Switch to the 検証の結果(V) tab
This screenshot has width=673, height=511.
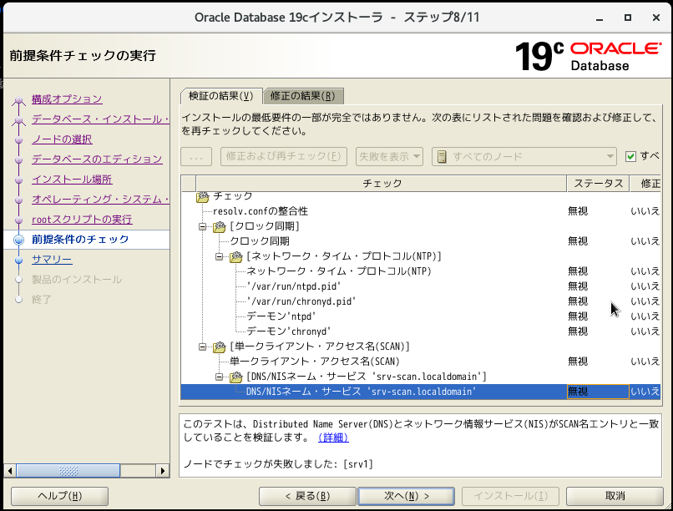[x=221, y=96]
